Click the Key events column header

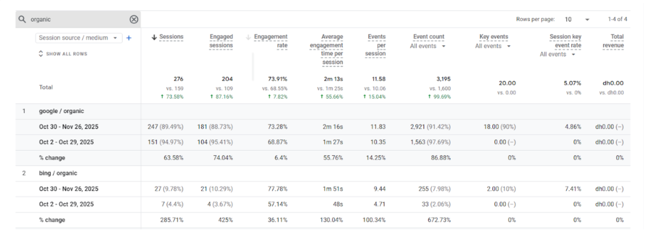(x=494, y=37)
